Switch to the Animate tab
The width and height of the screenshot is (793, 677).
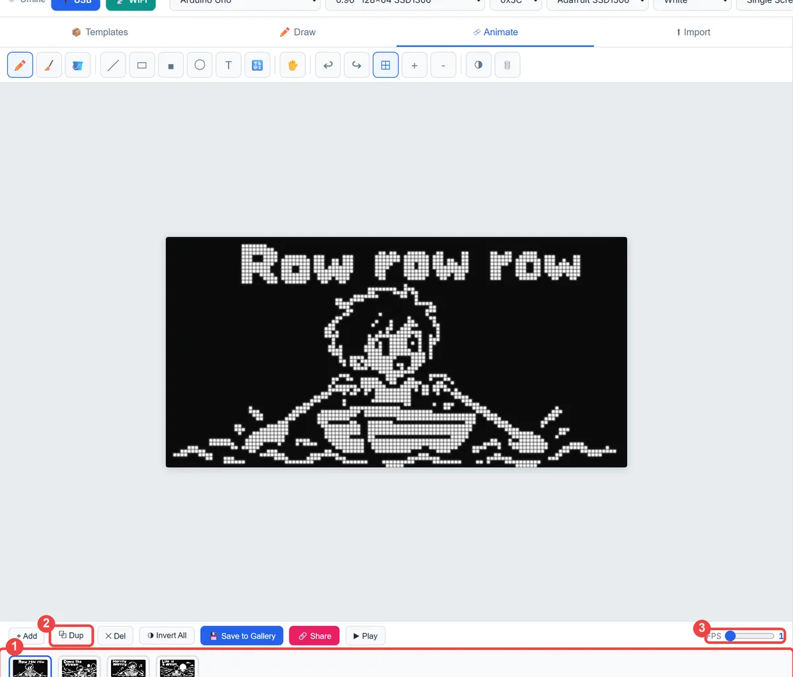(495, 32)
